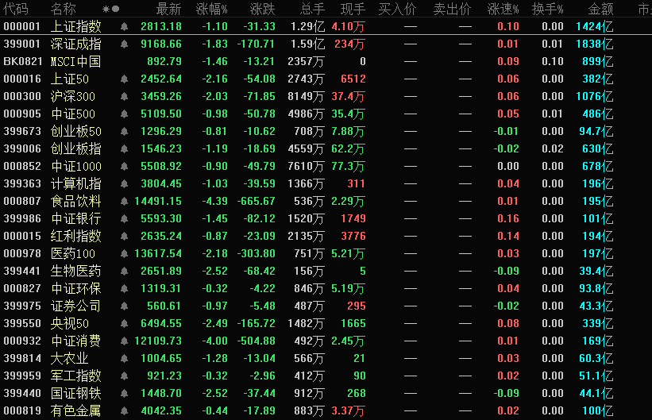Click latest price 2813.18
652x420 pixels.
point(161,27)
